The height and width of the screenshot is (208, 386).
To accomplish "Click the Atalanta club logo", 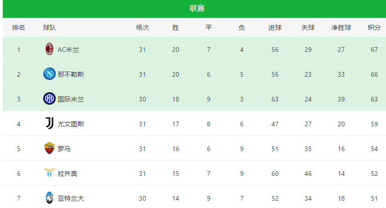I will 49,197.
